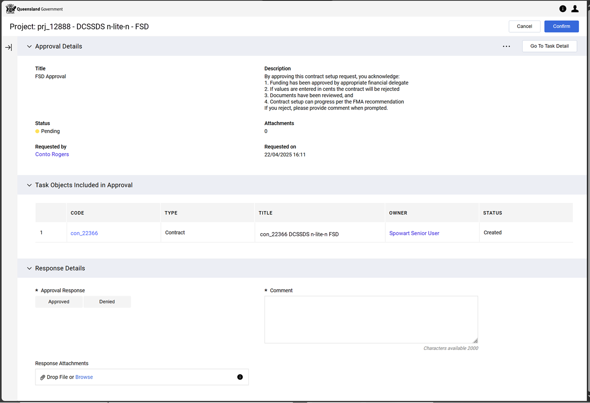Click inside the Comment text box
Viewport: 590px width, 403px height.
371,319
